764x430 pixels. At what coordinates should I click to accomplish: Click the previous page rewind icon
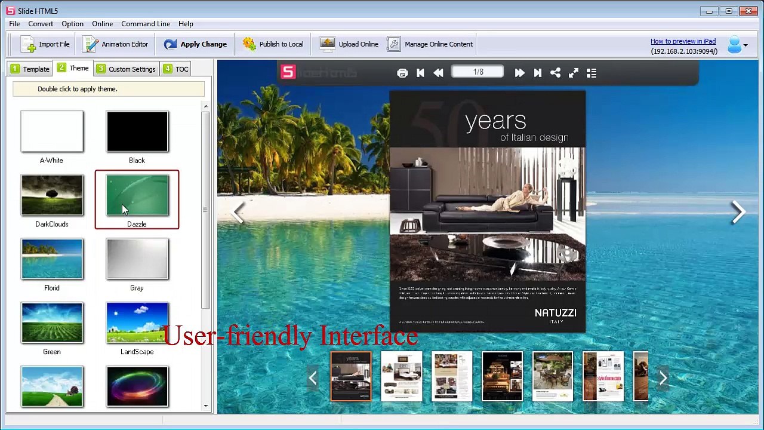(x=438, y=73)
